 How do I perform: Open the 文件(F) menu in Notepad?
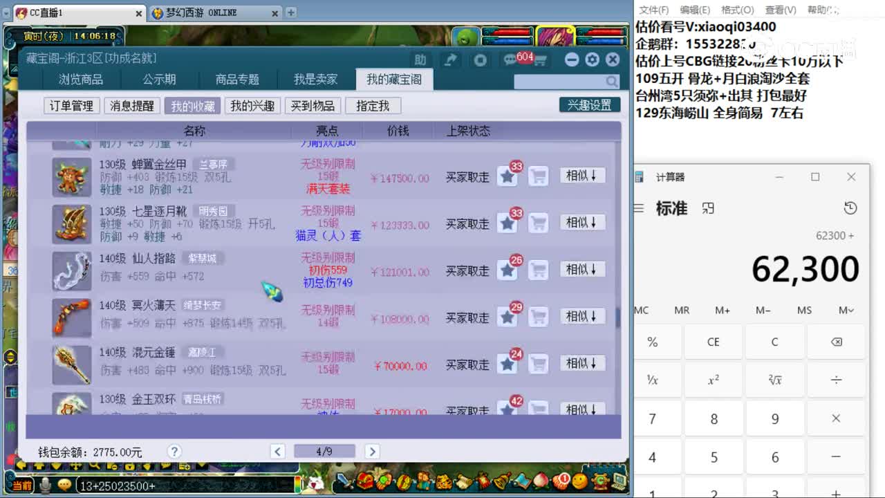click(655, 9)
